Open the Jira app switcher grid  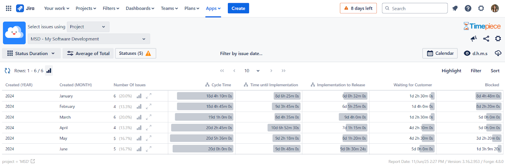click(x=9, y=8)
